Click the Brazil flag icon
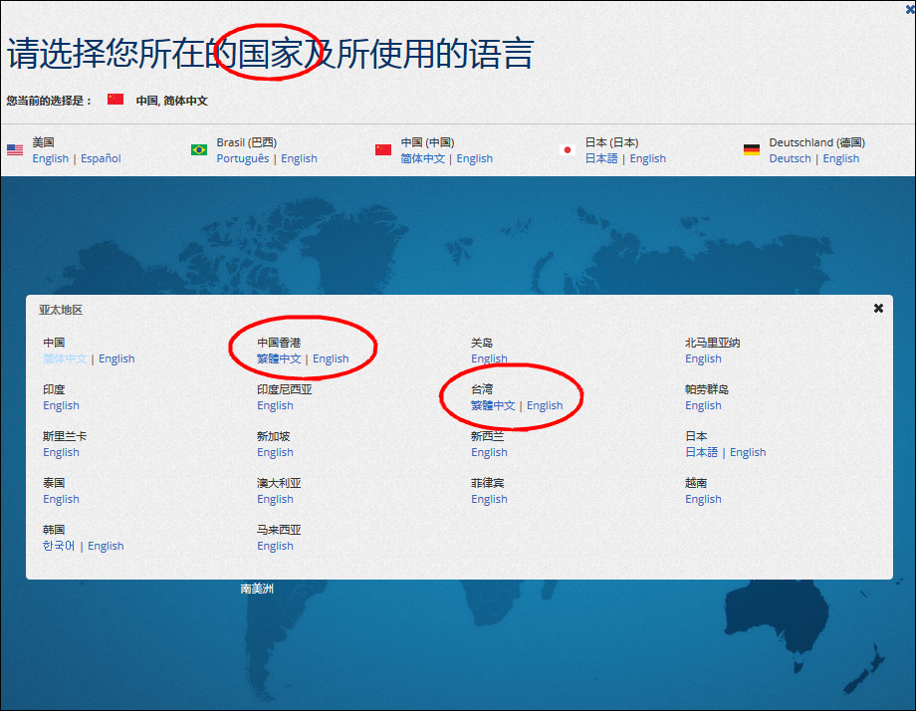Screen dimensions: 916x711 pos(199,150)
